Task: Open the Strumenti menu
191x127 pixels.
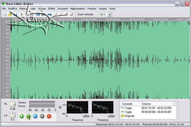Action: tap(63, 8)
